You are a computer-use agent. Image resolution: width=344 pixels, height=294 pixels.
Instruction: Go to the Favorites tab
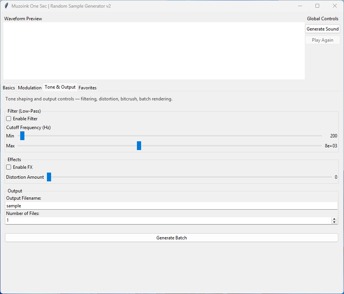click(x=88, y=87)
